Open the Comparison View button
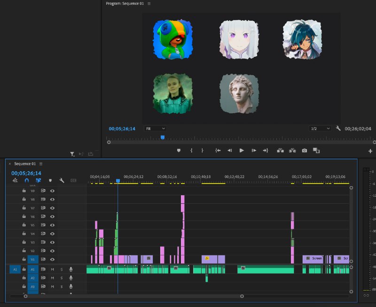 point(316,150)
